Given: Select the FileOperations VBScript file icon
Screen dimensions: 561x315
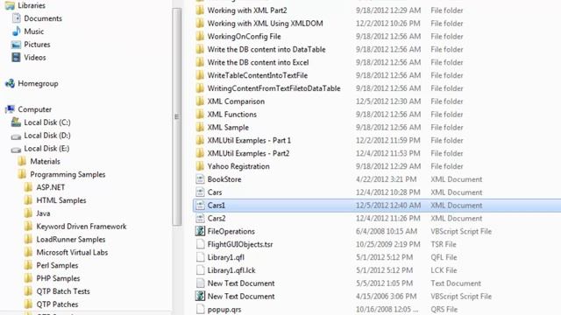Looking at the screenshot, I should 200,231.
